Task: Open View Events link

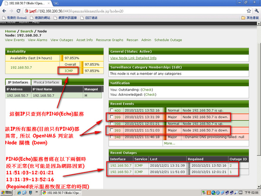Action: [15, 40]
